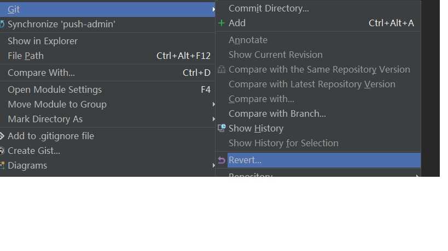Click the Annotate menu entry
Image resolution: width=448 pixels, height=251 pixels.
[248, 40]
